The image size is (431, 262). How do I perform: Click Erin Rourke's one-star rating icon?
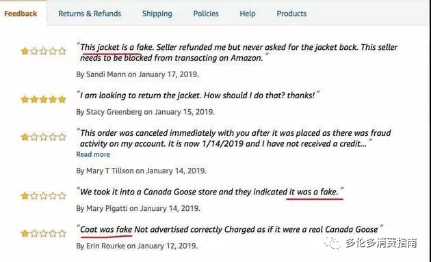coord(43,233)
